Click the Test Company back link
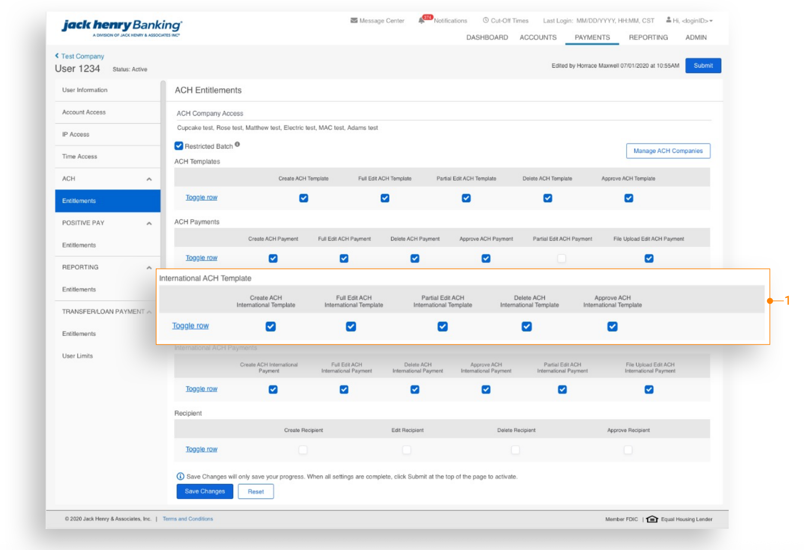The width and height of the screenshot is (804, 550). tap(83, 56)
